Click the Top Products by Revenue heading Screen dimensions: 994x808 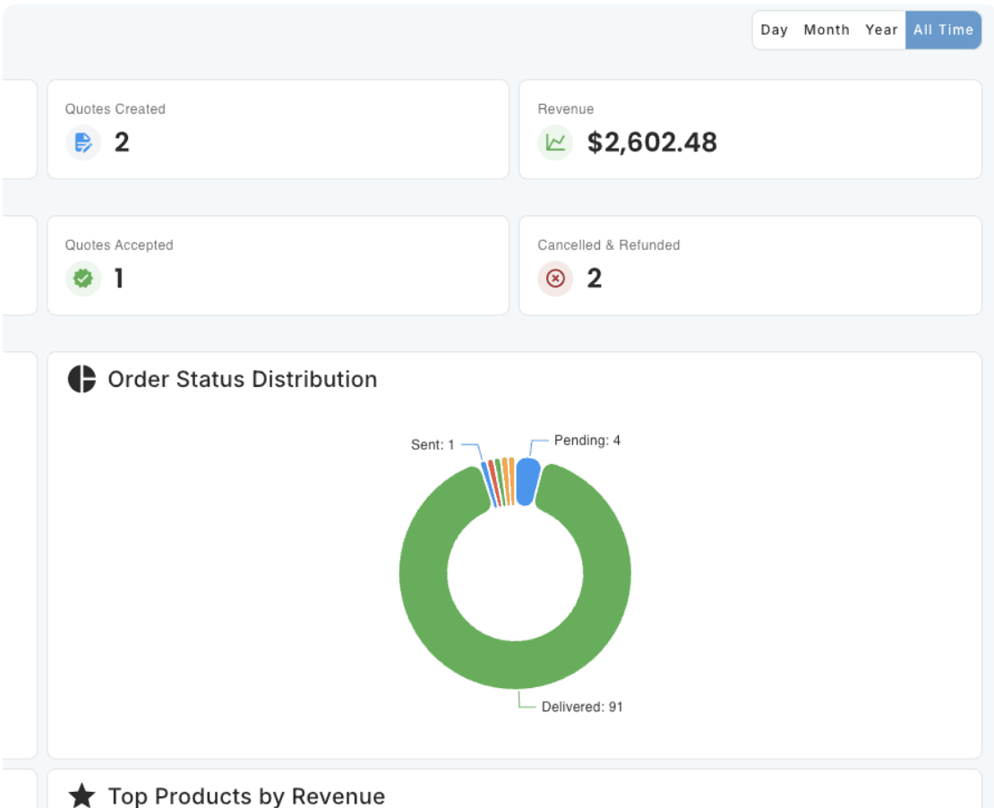tap(246, 796)
